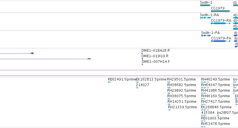The height and width of the screenshot is (128, 238).
Task: Click the purple double-arrow end marker
Action: click(x=89, y=59)
